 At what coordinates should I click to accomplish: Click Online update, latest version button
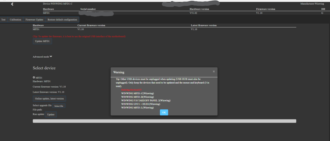[x=49, y=99]
